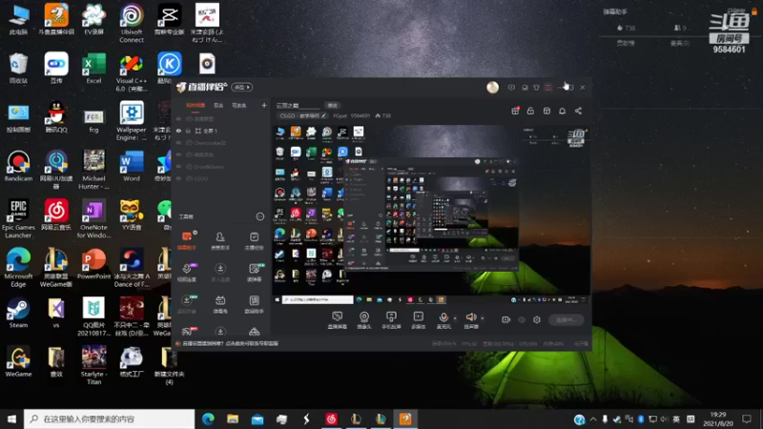Click the stream preview thumbnail area

coord(431,215)
